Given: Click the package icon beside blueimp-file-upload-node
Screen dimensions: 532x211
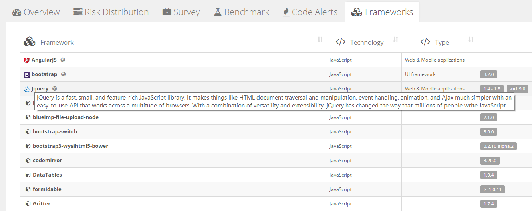Looking at the screenshot, I should point(28,117).
